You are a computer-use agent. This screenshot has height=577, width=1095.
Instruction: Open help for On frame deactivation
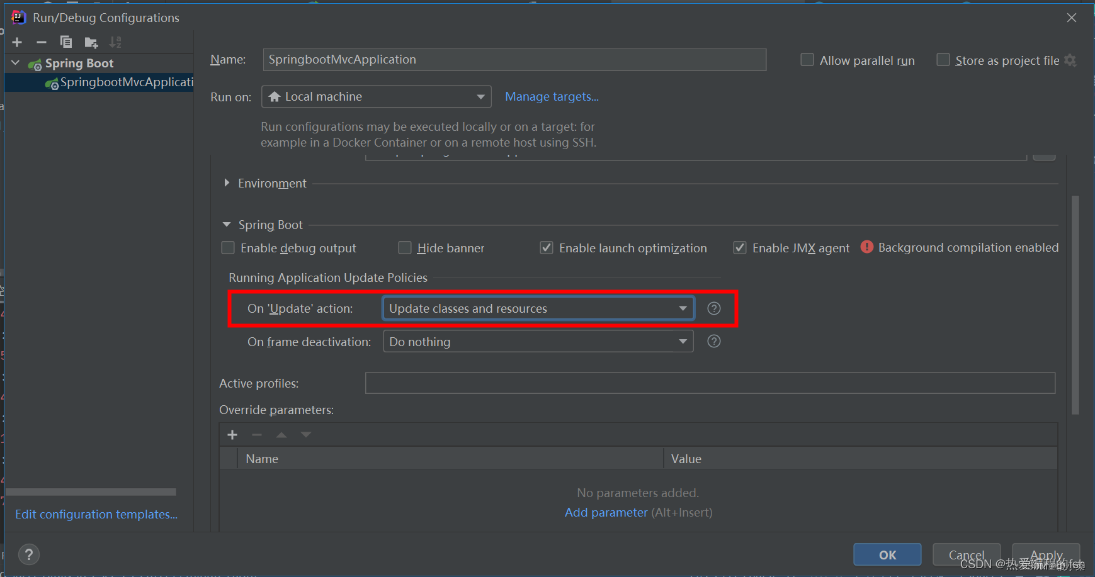tap(713, 341)
